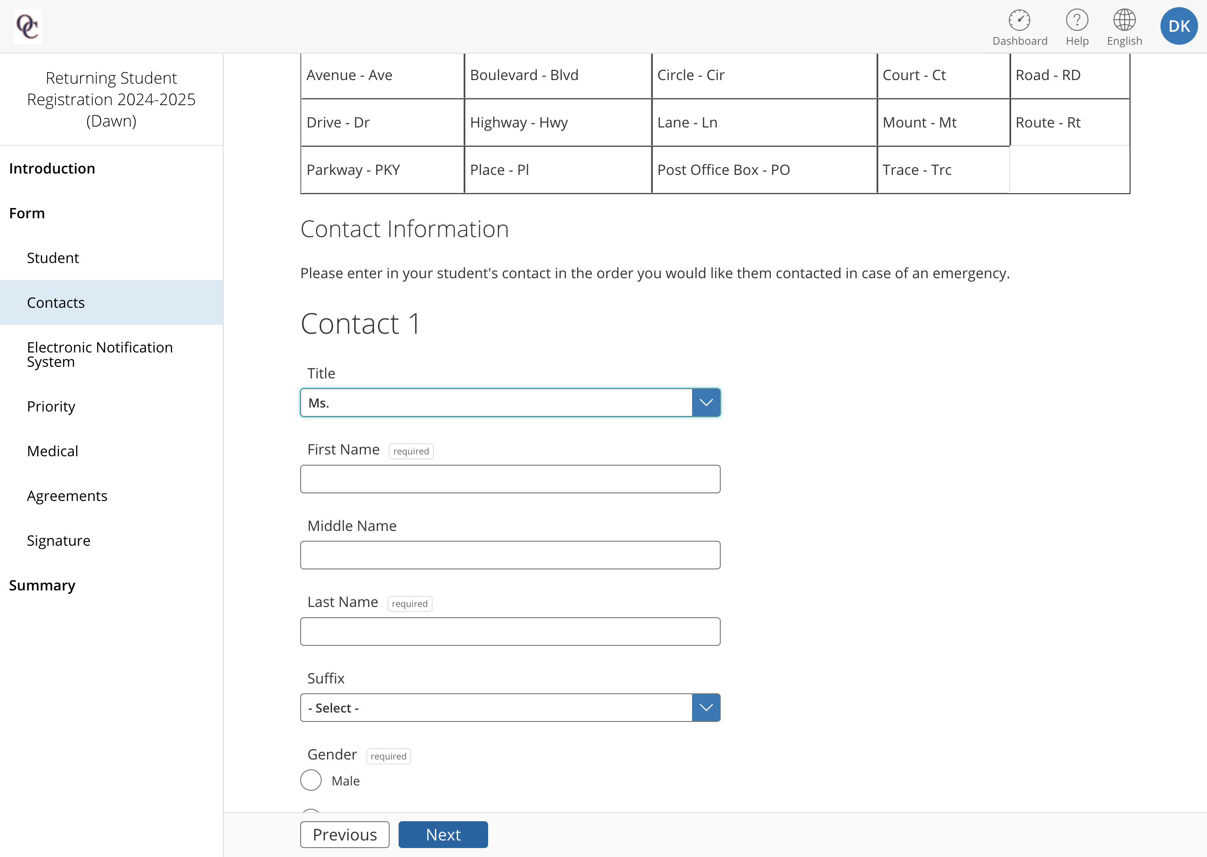Open the Dashboard gauge icon

pos(1019,21)
